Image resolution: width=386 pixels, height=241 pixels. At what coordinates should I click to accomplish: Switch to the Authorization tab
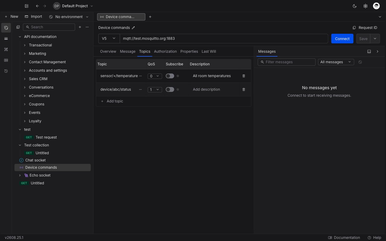point(165,52)
